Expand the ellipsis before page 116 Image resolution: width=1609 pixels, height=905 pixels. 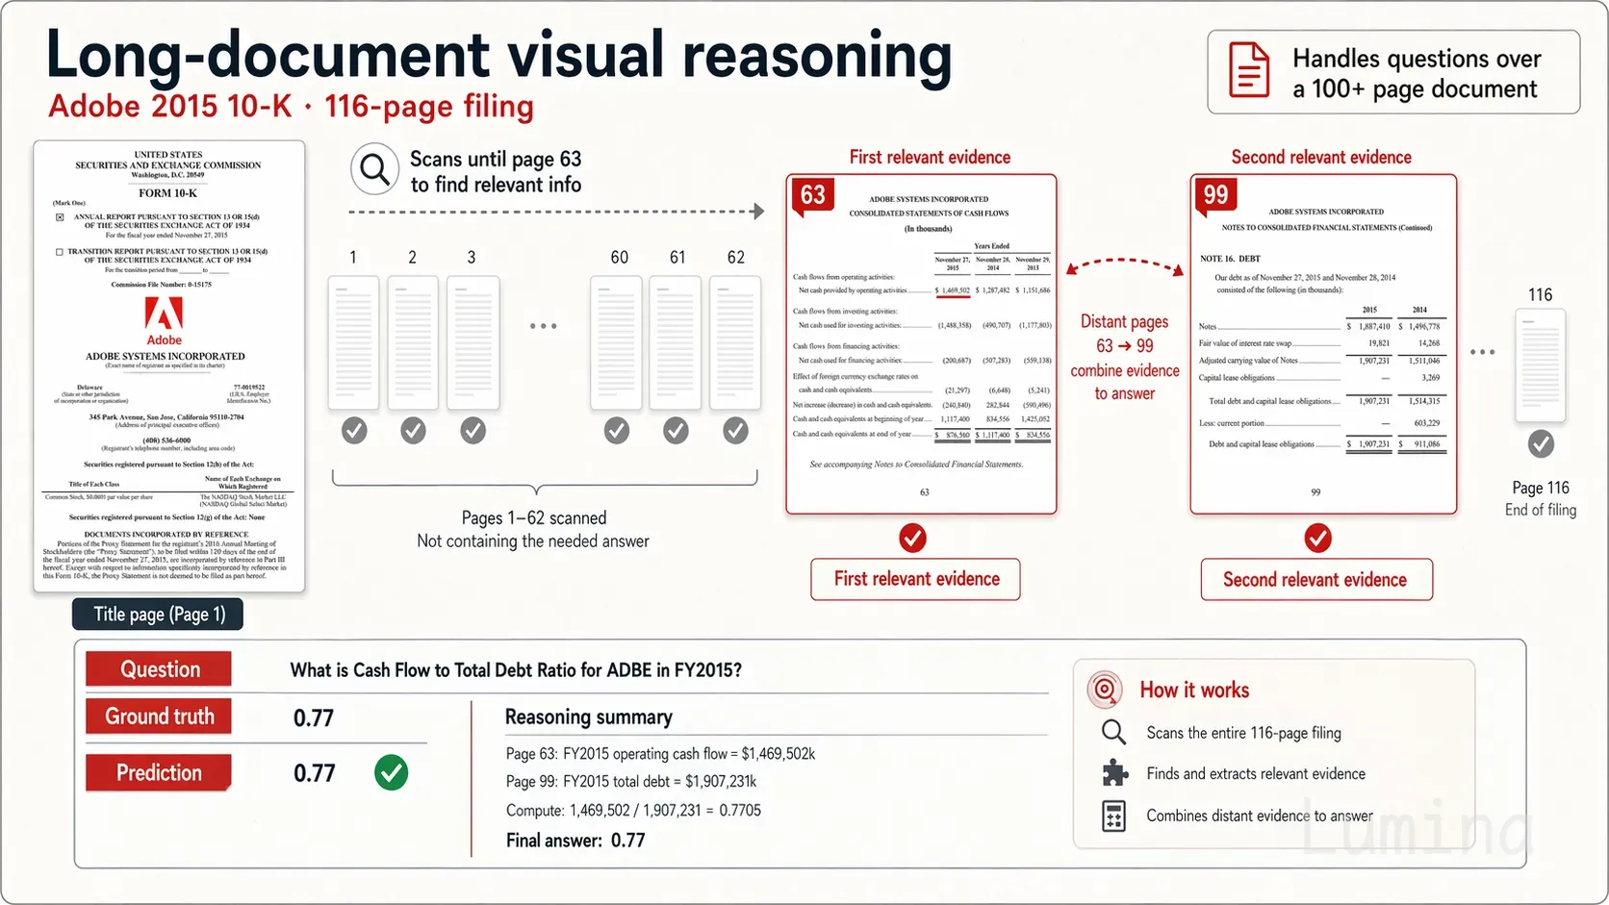click(x=1482, y=353)
